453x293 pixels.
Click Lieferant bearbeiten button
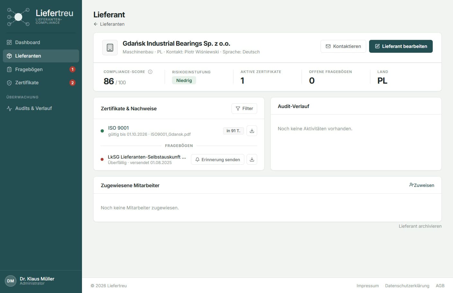pyautogui.click(x=401, y=46)
